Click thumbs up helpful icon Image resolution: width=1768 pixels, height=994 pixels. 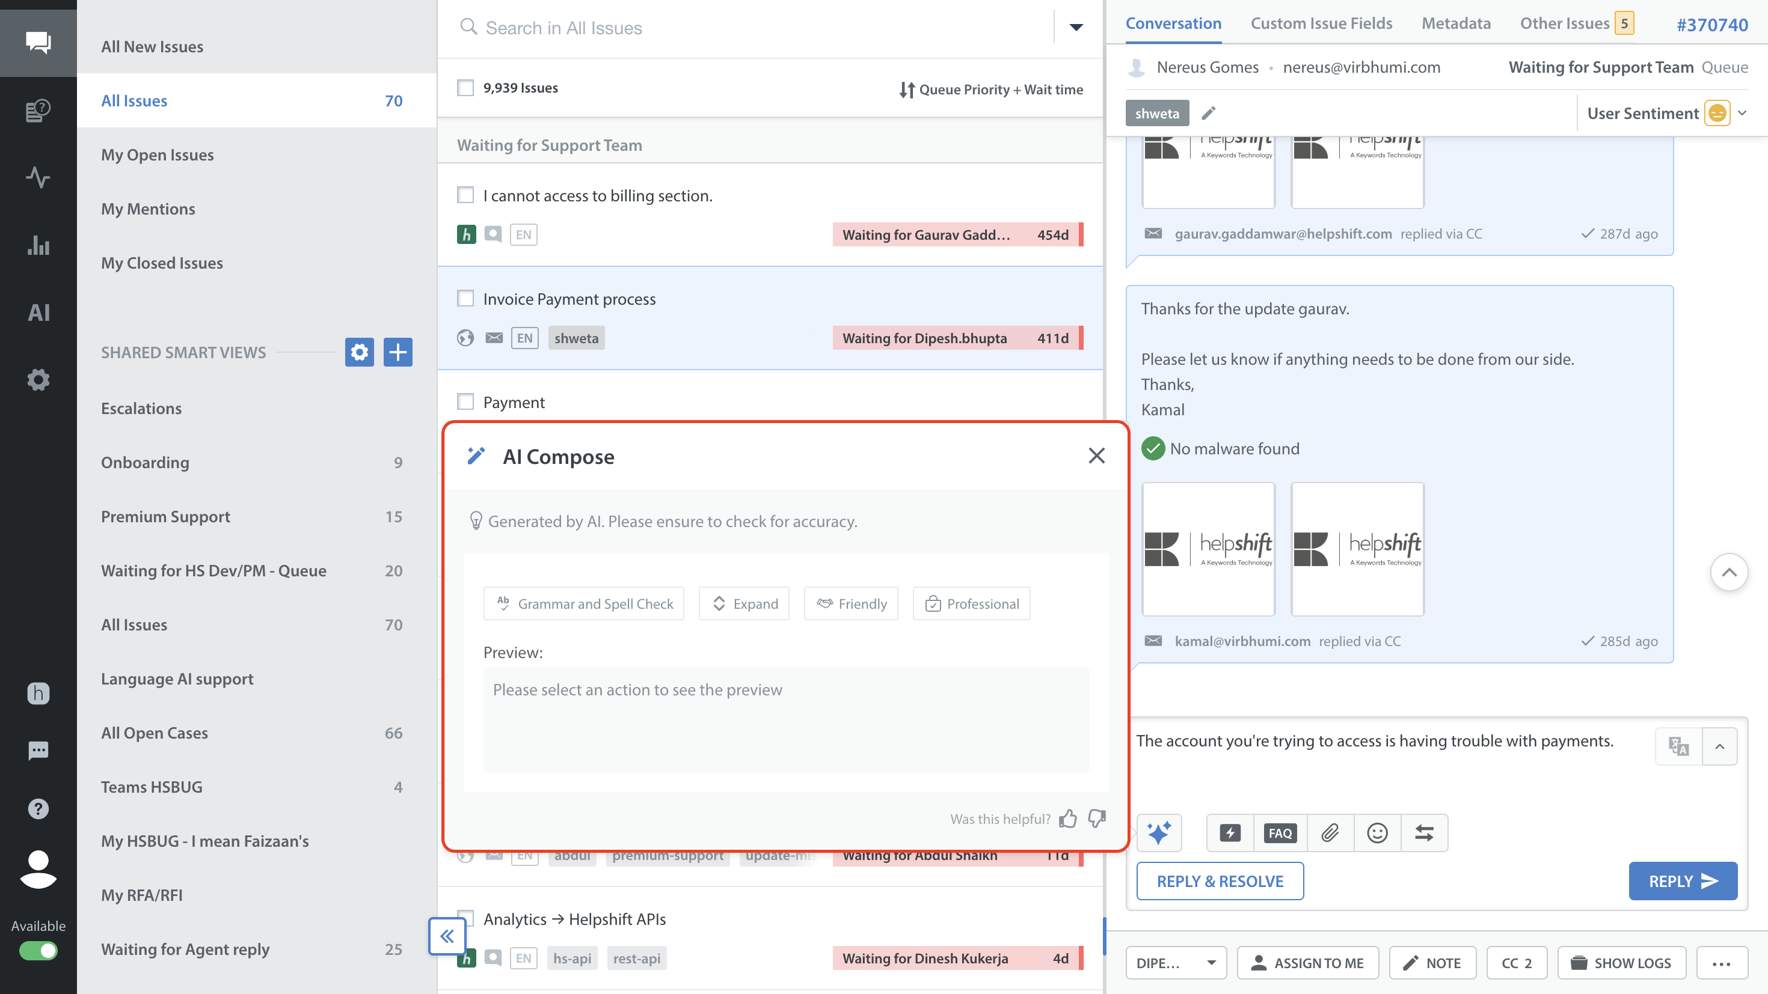point(1068,819)
